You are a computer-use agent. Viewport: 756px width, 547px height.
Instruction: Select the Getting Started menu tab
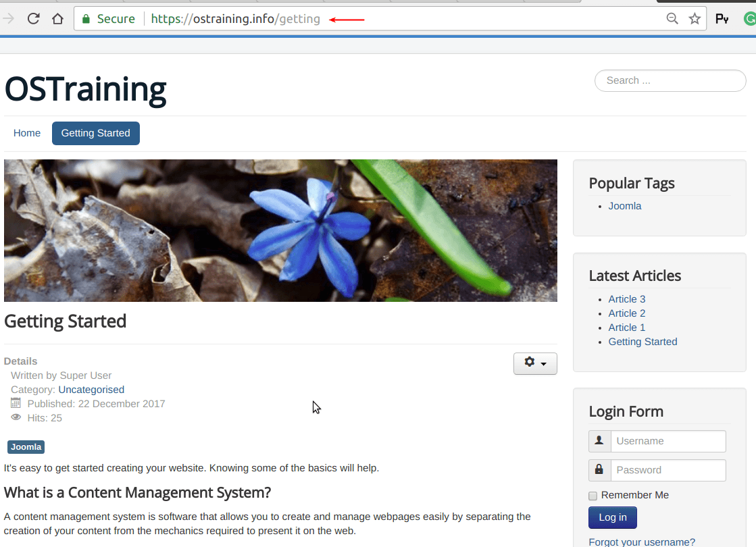[96, 133]
